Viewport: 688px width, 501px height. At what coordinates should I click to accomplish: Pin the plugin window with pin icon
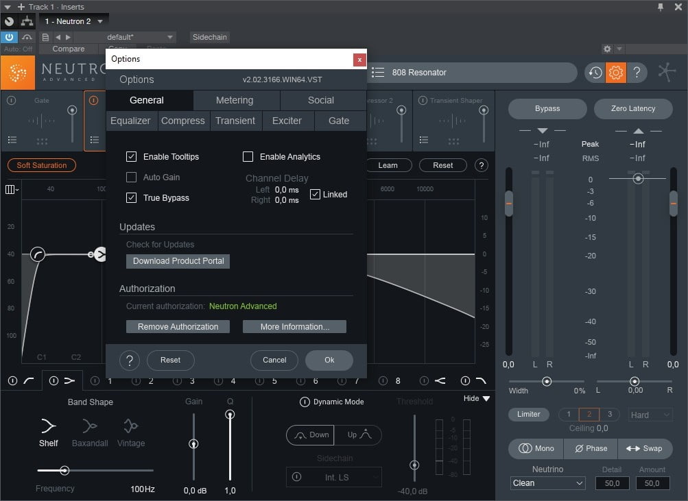click(x=661, y=7)
